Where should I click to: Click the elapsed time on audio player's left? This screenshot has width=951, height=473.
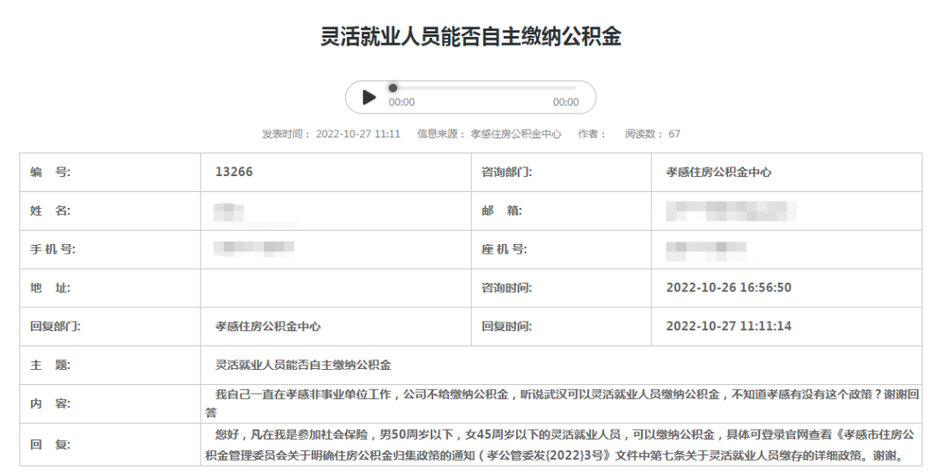(x=402, y=102)
